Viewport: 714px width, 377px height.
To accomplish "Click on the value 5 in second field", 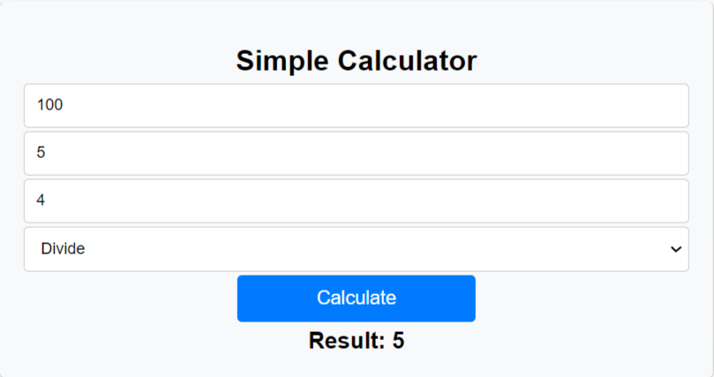I will [x=41, y=154].
